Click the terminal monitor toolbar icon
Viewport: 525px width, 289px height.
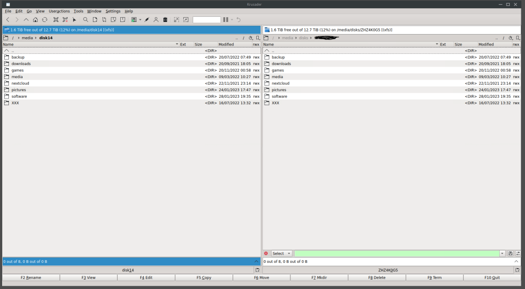click(x=134, y=20)
